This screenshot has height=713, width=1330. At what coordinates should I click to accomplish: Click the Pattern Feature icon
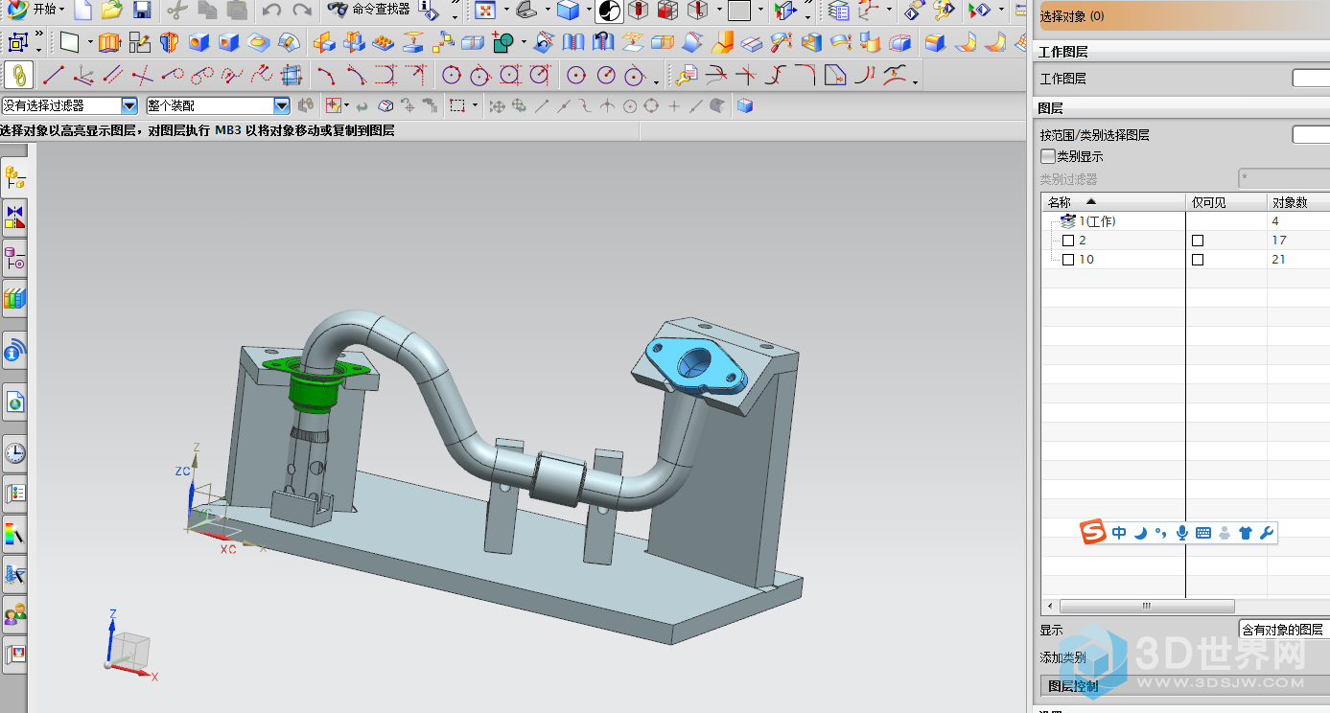point(383,42)
